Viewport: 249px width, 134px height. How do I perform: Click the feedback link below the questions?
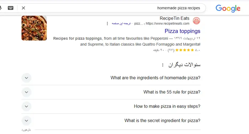(x=26, y=130)
